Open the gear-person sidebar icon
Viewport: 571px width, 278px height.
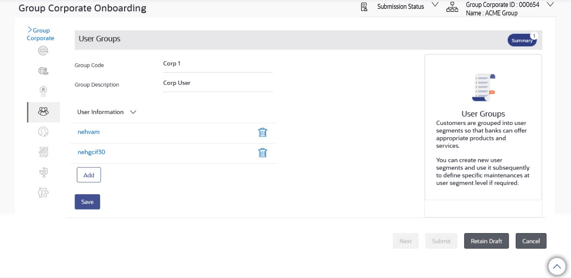tap(43, 192)
